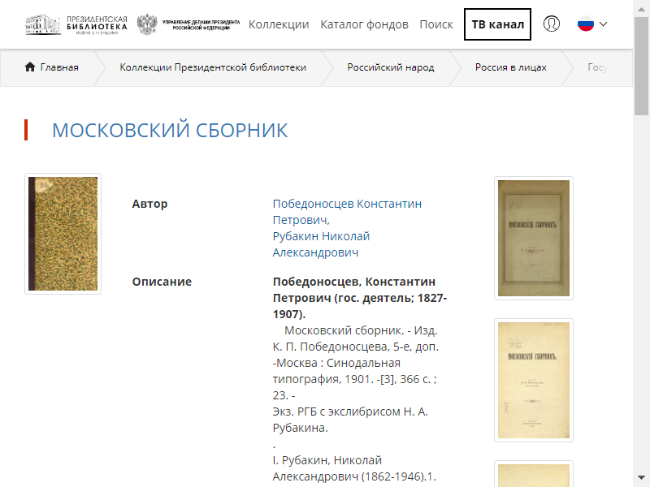Open author link Победоносцев Константин Петрович
Image resolution: width=650 pixels, height=487 pixels.
[347, 212]
